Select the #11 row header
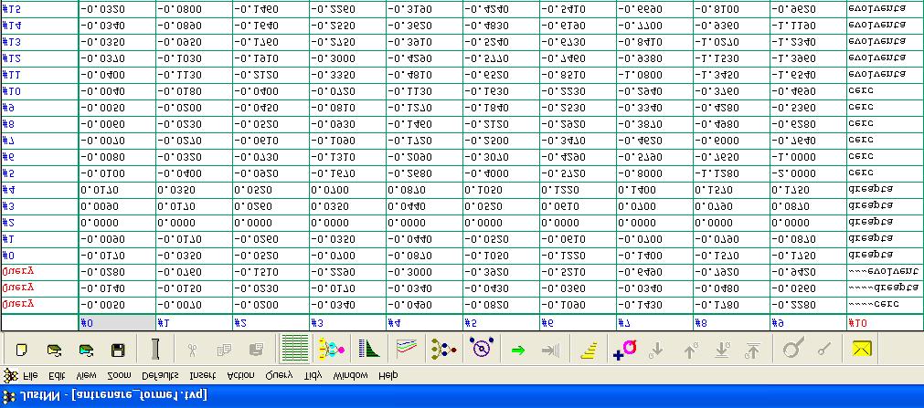This screenshot has width=924, height=408. (39, 76)
